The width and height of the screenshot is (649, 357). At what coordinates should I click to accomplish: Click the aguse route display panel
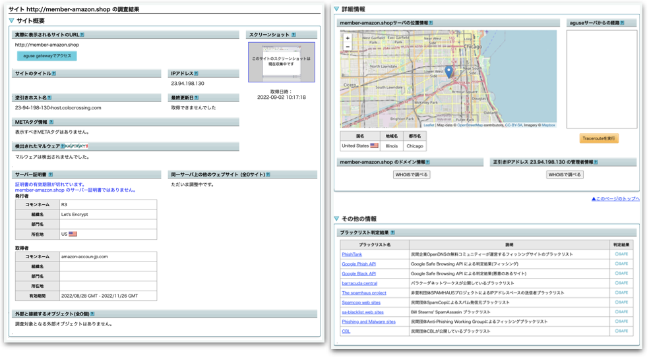[x=602, y=79]
